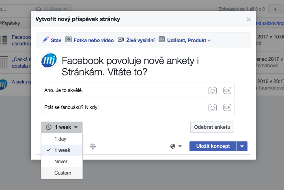Add GIF to 'Ptát se fanoušků? Nikdy!' option
The width and height of the screenshot is (284, 190).
click(227, 107)
